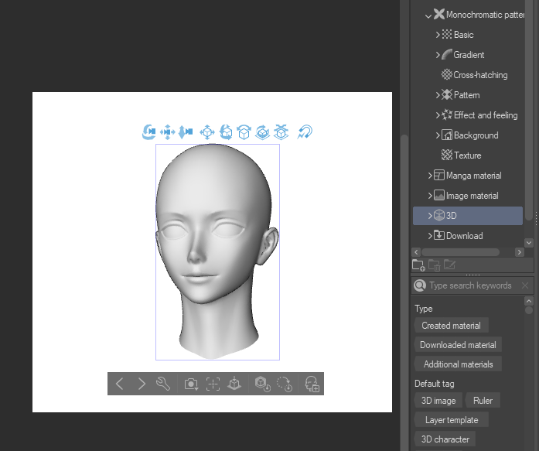This screenshot has width=539, height=451.
Task: Click the register head material icon
Action: click(x=312, y=384)
